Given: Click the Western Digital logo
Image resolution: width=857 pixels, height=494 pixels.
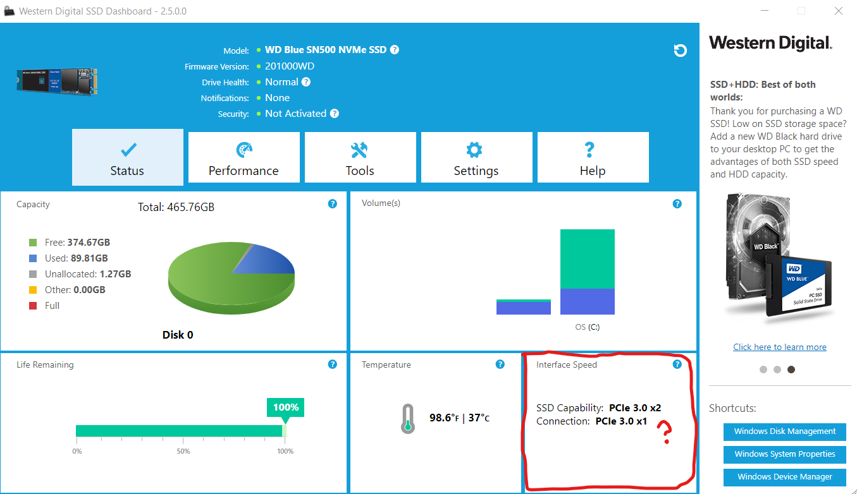Looking at the screenshot, I should point(770,42).
